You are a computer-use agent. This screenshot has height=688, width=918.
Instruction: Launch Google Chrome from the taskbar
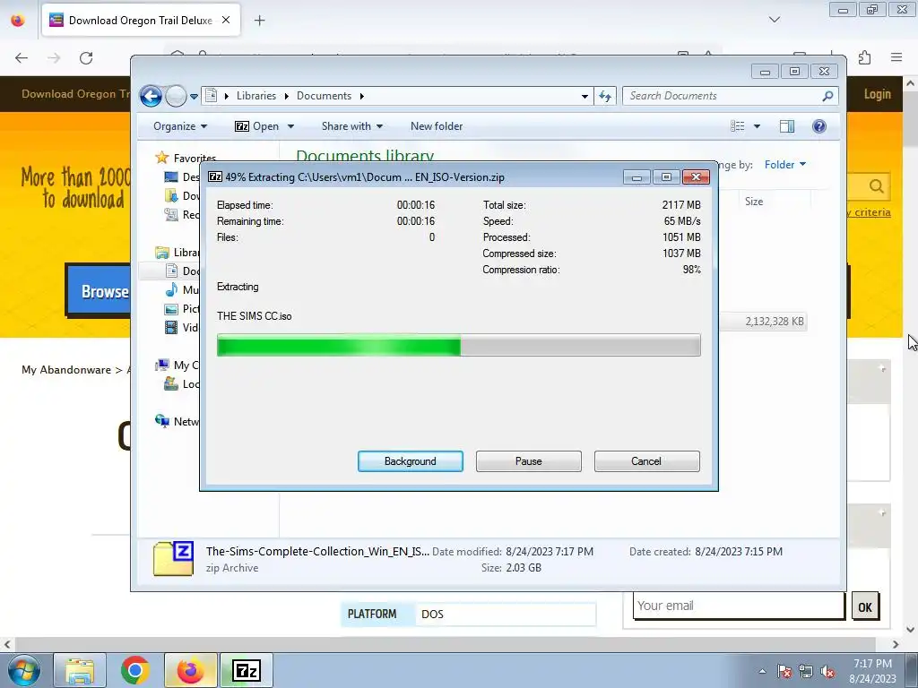[x=135, y=670]
